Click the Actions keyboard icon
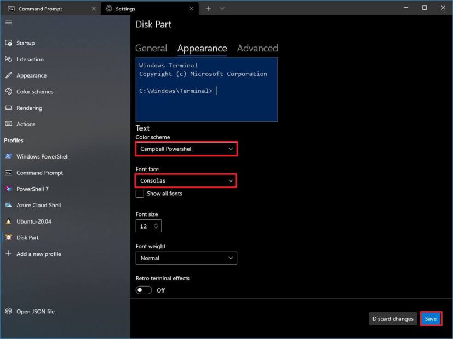Screen dimensions: 453x339 [8, 124]
